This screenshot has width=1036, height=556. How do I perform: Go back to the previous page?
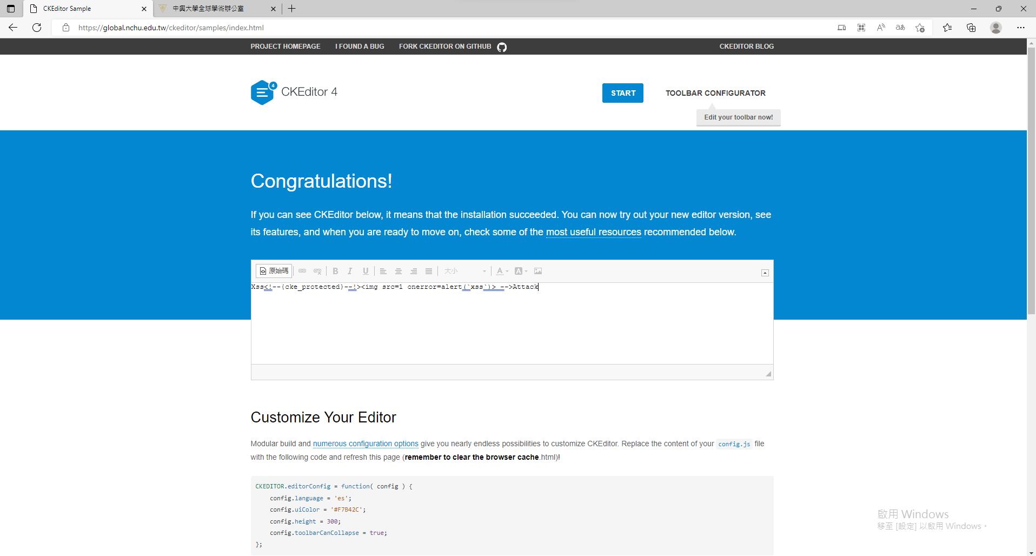point(13,28)
